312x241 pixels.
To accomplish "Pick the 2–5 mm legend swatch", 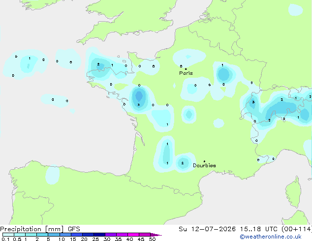I will 42,235.
